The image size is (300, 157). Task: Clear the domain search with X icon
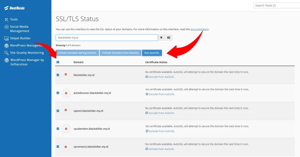coord(161,38)
